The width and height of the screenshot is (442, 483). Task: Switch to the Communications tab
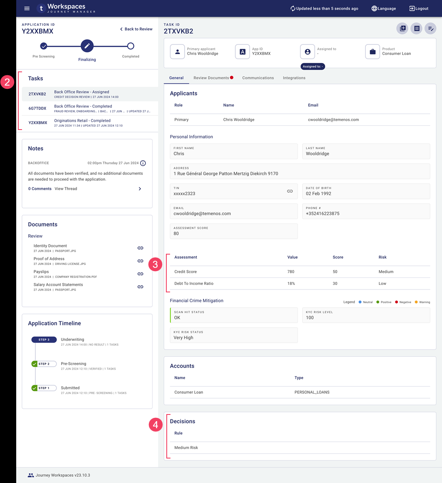pos(258,78)
